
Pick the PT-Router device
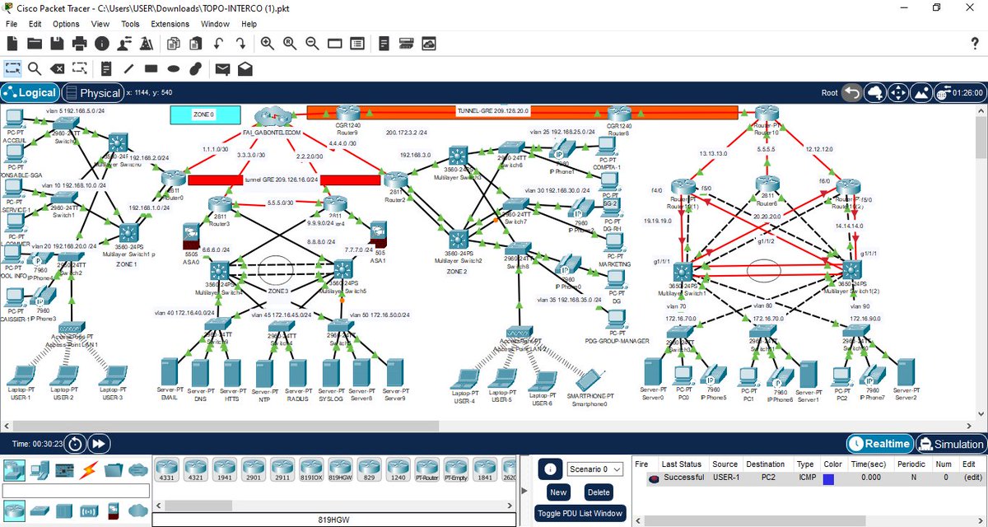click(x=426, y=470)
